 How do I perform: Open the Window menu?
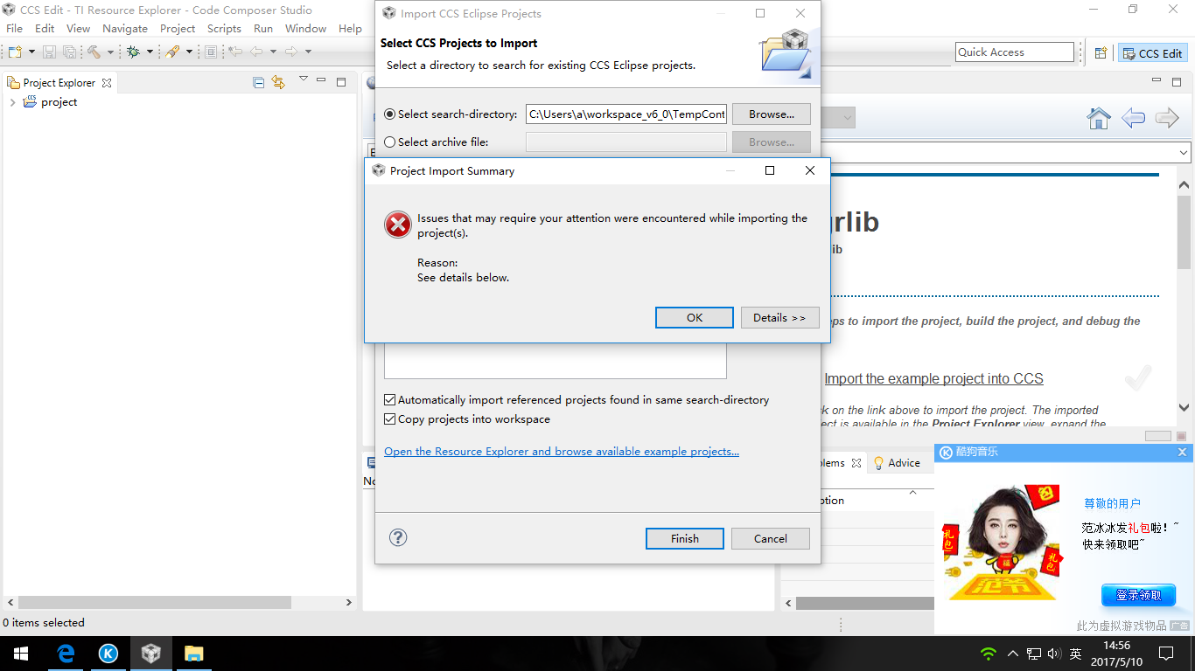[x=305, y=29]
